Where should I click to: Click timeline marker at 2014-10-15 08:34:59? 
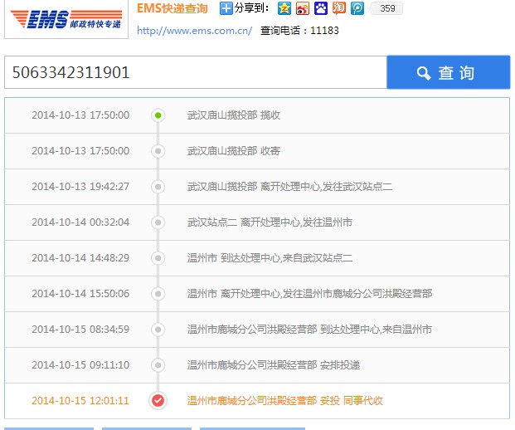pos(158,330)
